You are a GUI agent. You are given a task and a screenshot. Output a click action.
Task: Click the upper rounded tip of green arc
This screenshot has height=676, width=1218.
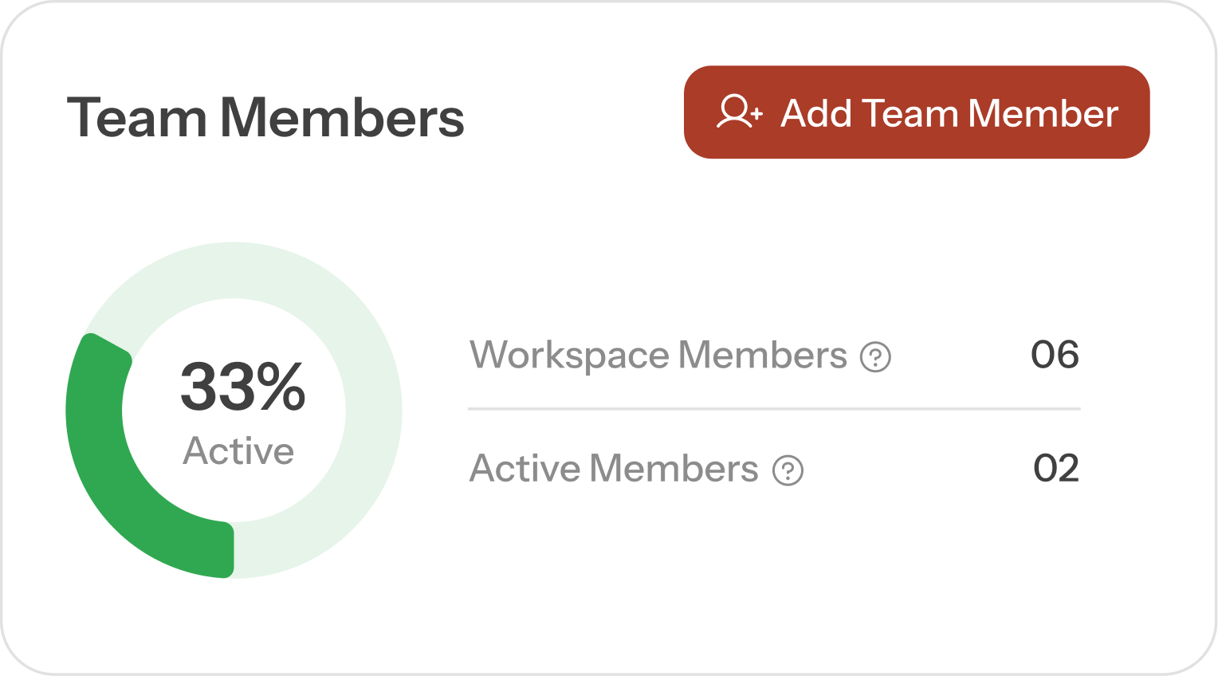coord(105,346)
